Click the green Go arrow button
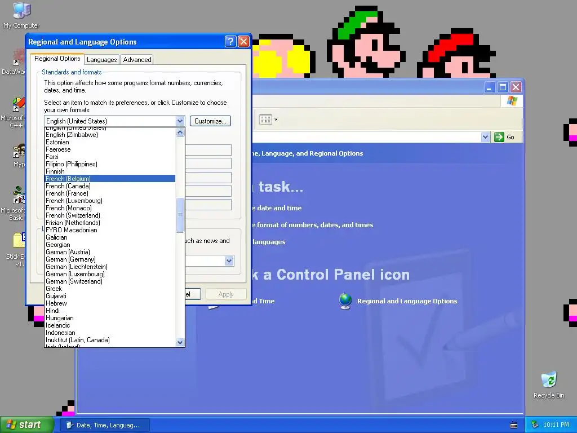Image resolution: width=577 pixels, height=433 pixels. click(x=499, y=137)
